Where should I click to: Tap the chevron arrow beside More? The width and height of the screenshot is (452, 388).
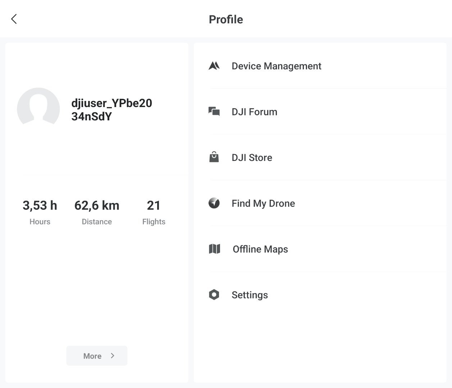pos(113,356)
